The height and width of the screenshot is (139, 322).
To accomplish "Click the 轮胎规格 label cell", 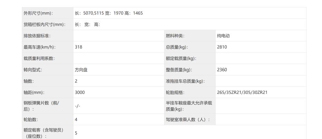I will 190,92.
